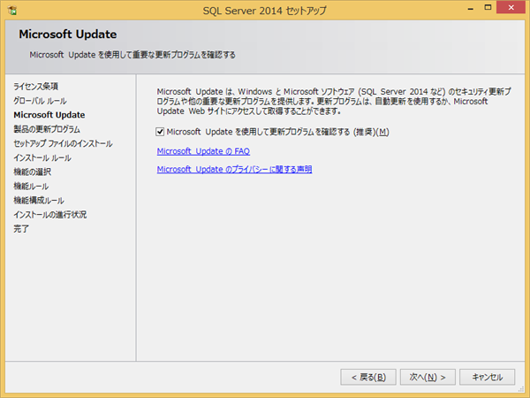
Task: Open the Microsoft Update の FAQ link
Action: [x=202, y=151]
